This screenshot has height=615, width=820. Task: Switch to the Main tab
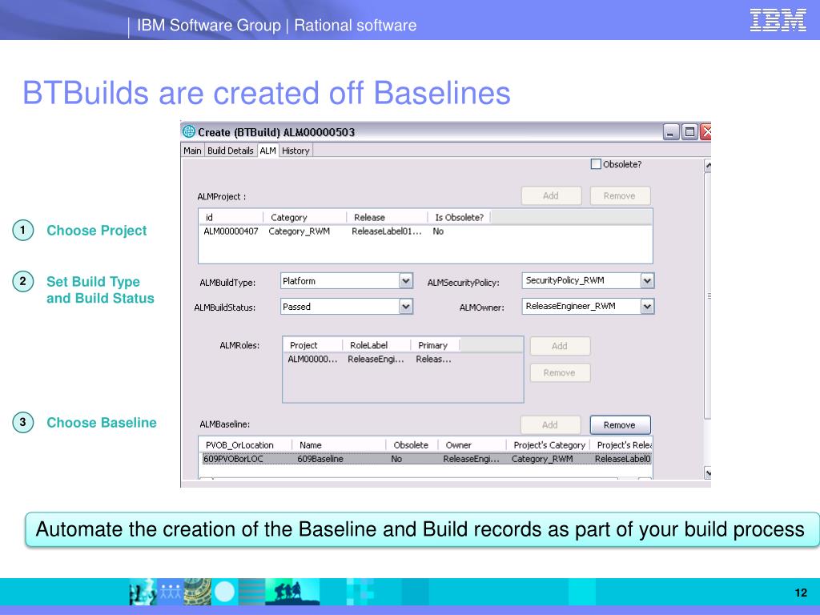pyautogui.click(x=192, y=151)
